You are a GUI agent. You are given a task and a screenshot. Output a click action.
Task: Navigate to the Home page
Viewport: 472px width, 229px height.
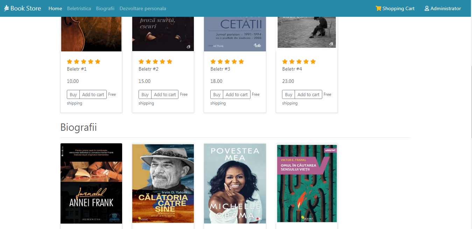pos(55,8)
